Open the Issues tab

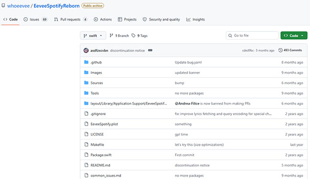point(36,20)
